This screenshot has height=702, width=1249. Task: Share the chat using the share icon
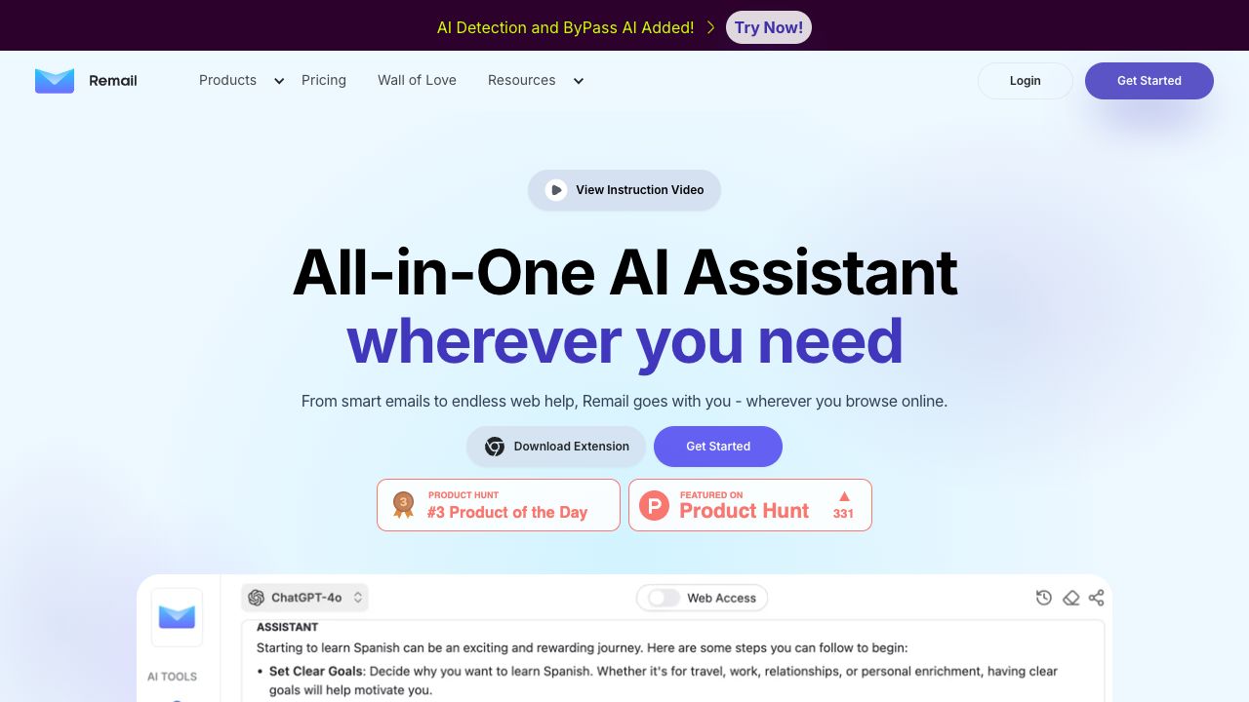point(1097,598)
